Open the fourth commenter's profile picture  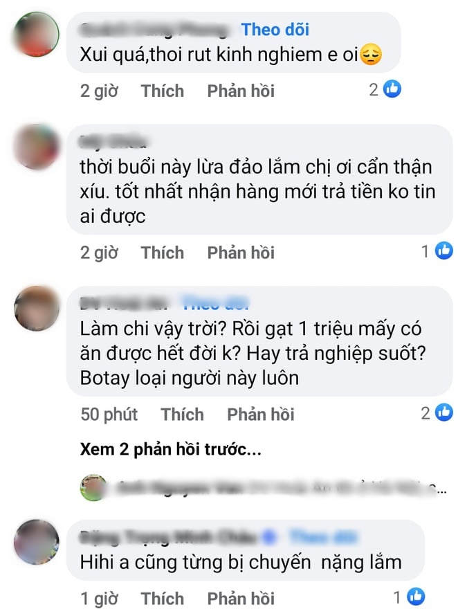click(x=37, y=542)
